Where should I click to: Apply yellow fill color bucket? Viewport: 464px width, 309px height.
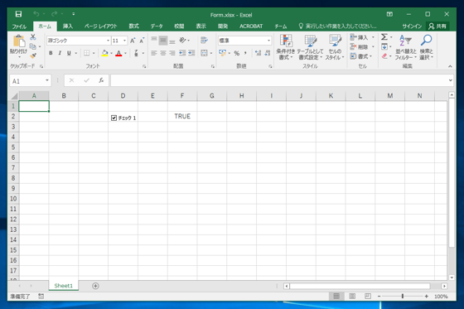(104, 53)
